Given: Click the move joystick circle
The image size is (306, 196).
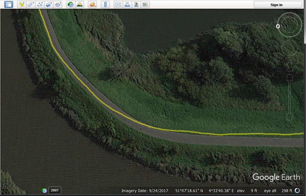Looking at the screenshot, I should point(290,48).
